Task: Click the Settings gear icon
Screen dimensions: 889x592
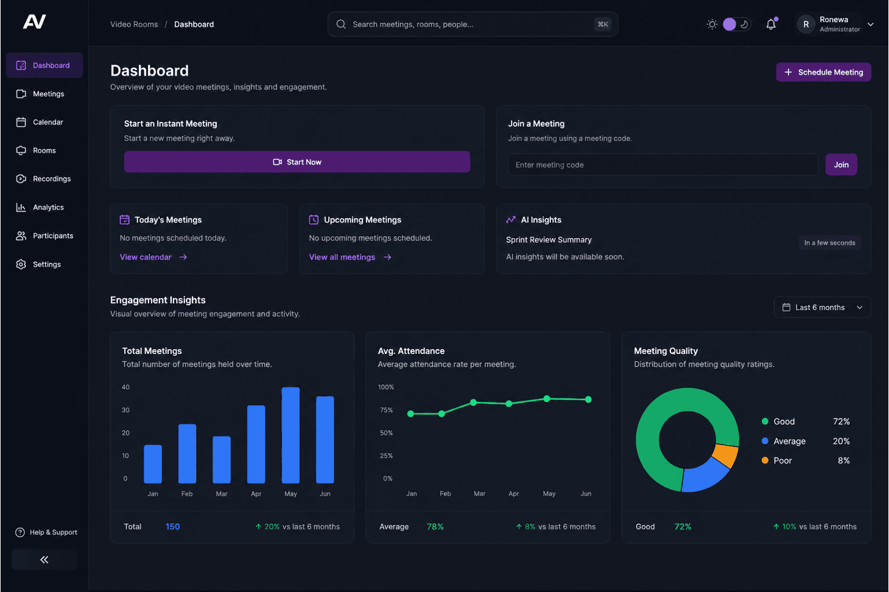Action: 21,264
